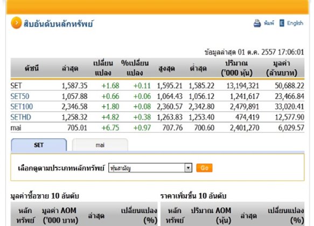Click the blue English language icon

pos(282,23)
